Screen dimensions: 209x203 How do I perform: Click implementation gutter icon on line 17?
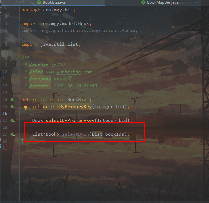(13, 120)
